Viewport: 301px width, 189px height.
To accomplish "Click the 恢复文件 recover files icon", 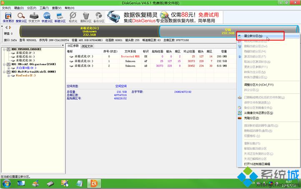I will coord(34,17).
